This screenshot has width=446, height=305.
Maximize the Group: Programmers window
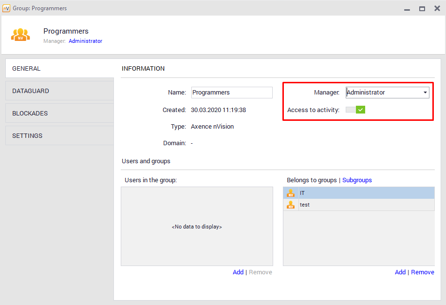coord(422,8)
